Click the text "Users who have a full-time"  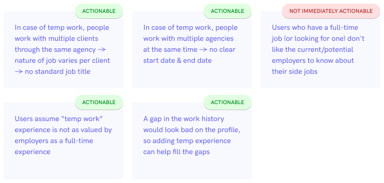315,28
